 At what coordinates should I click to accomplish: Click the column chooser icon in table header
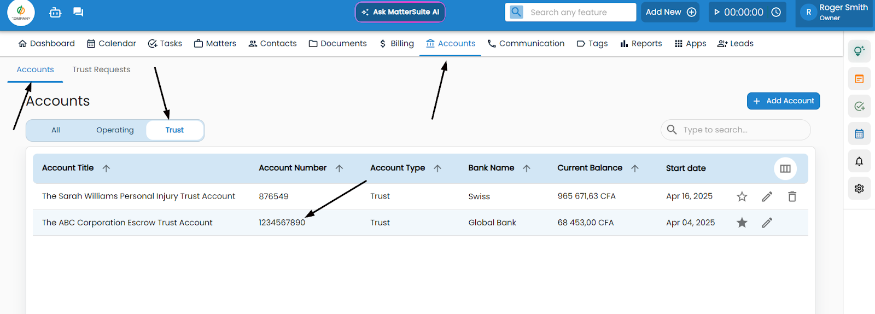785,168
